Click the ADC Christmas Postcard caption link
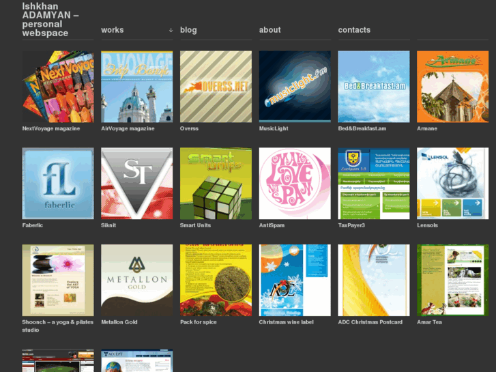 point(370,322)
